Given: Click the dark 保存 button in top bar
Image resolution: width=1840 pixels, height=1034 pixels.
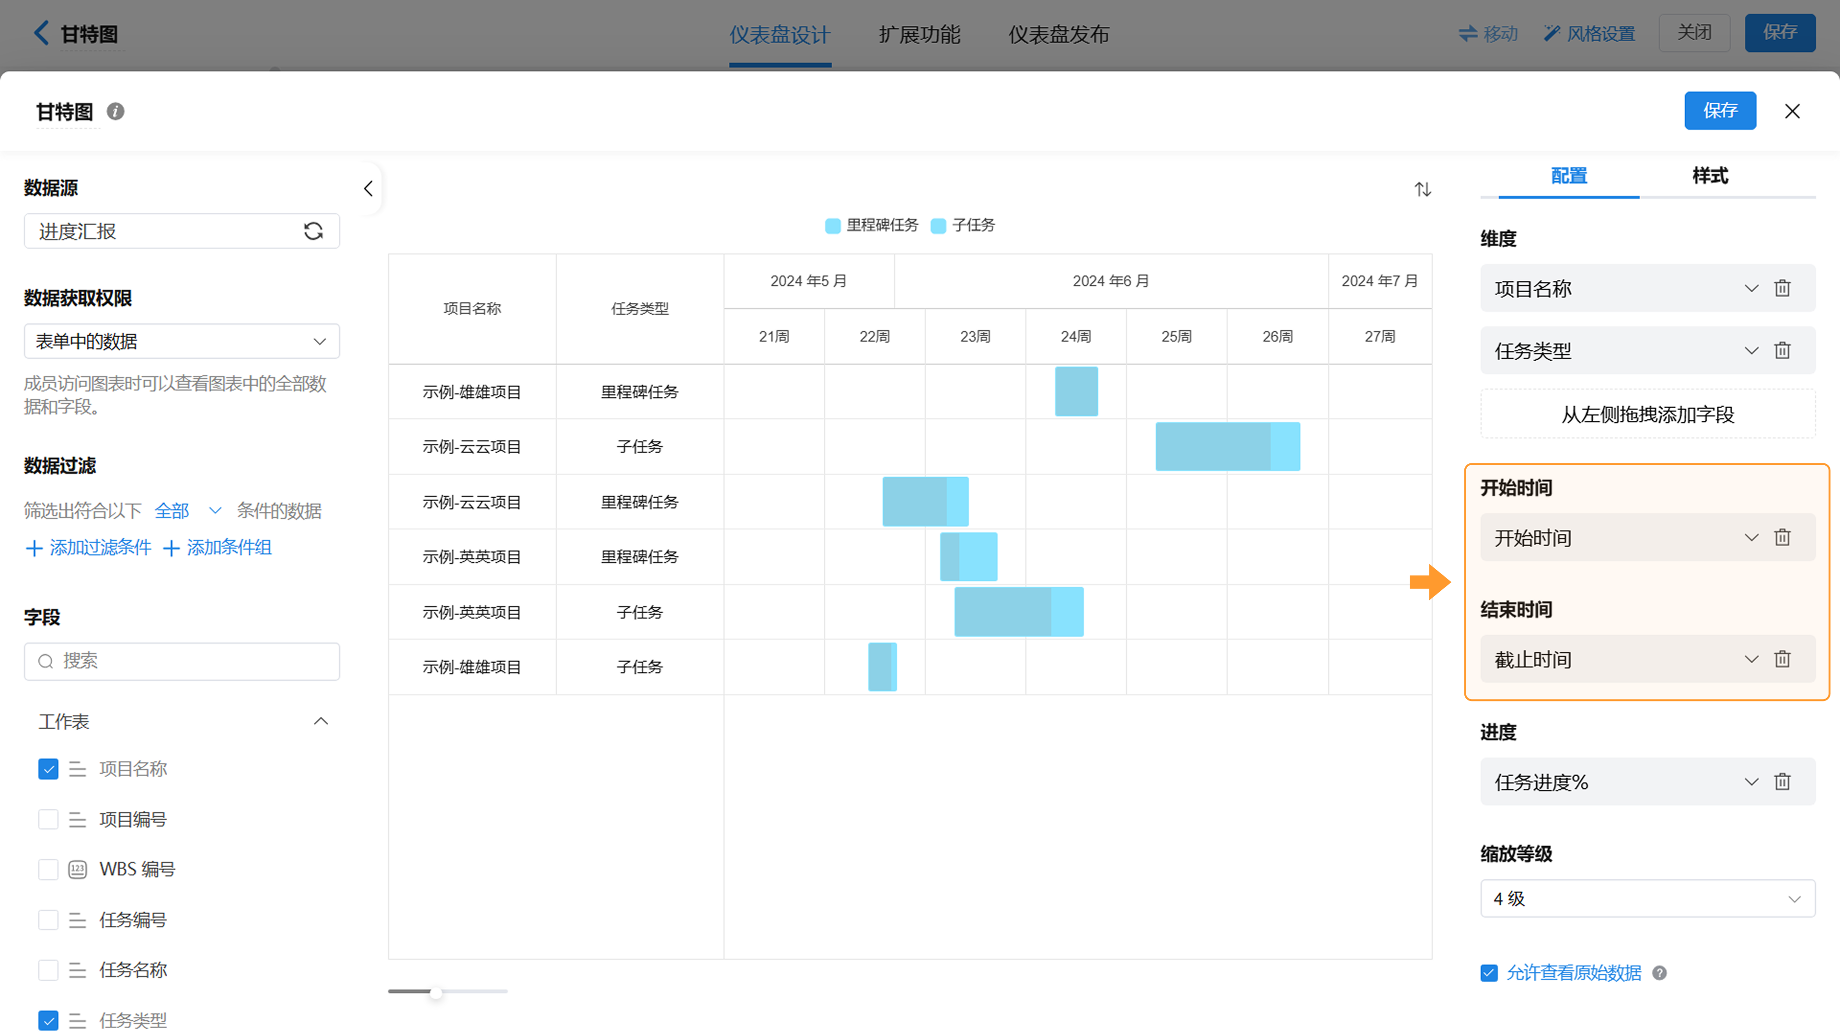Looking at the screenshot, I should (1780, 33).
